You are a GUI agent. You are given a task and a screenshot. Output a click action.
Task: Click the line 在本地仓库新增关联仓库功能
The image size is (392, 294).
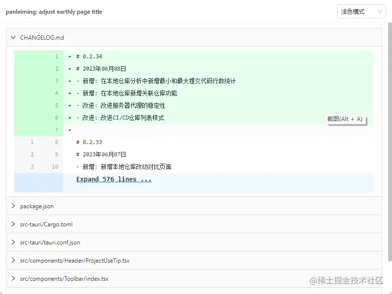(194, 93)
